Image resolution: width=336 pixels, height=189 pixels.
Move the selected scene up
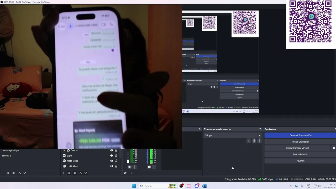click(19, 173)
